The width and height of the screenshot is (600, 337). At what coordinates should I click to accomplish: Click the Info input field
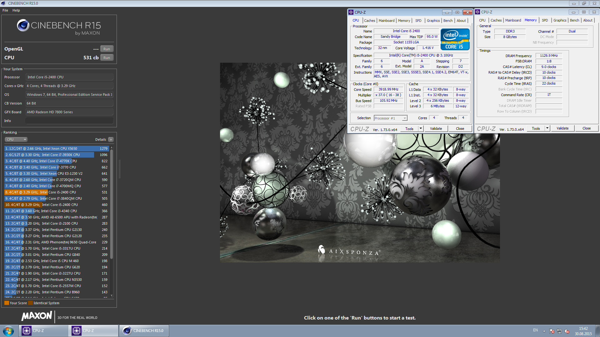tap(69, 121)
